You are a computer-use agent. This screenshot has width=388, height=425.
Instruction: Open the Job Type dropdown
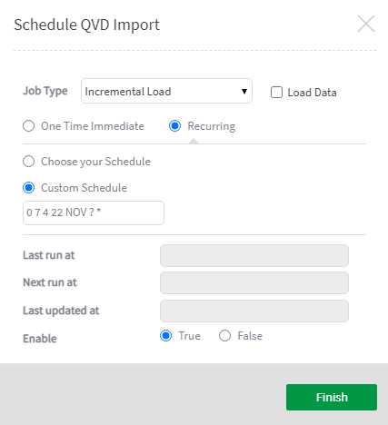click(x=166, y=91)
